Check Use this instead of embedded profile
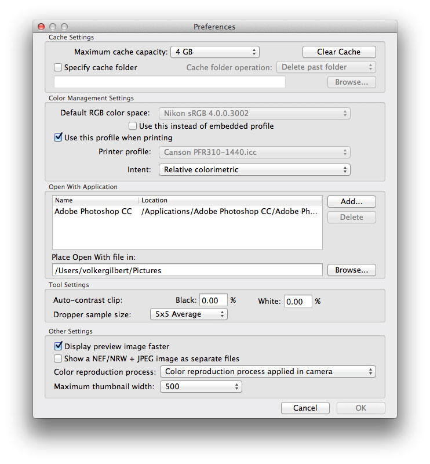Viewport: 430px width, 464px height. click(133, 126)
